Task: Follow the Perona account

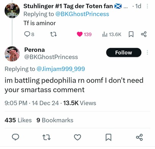Action: tap(124, 53)
